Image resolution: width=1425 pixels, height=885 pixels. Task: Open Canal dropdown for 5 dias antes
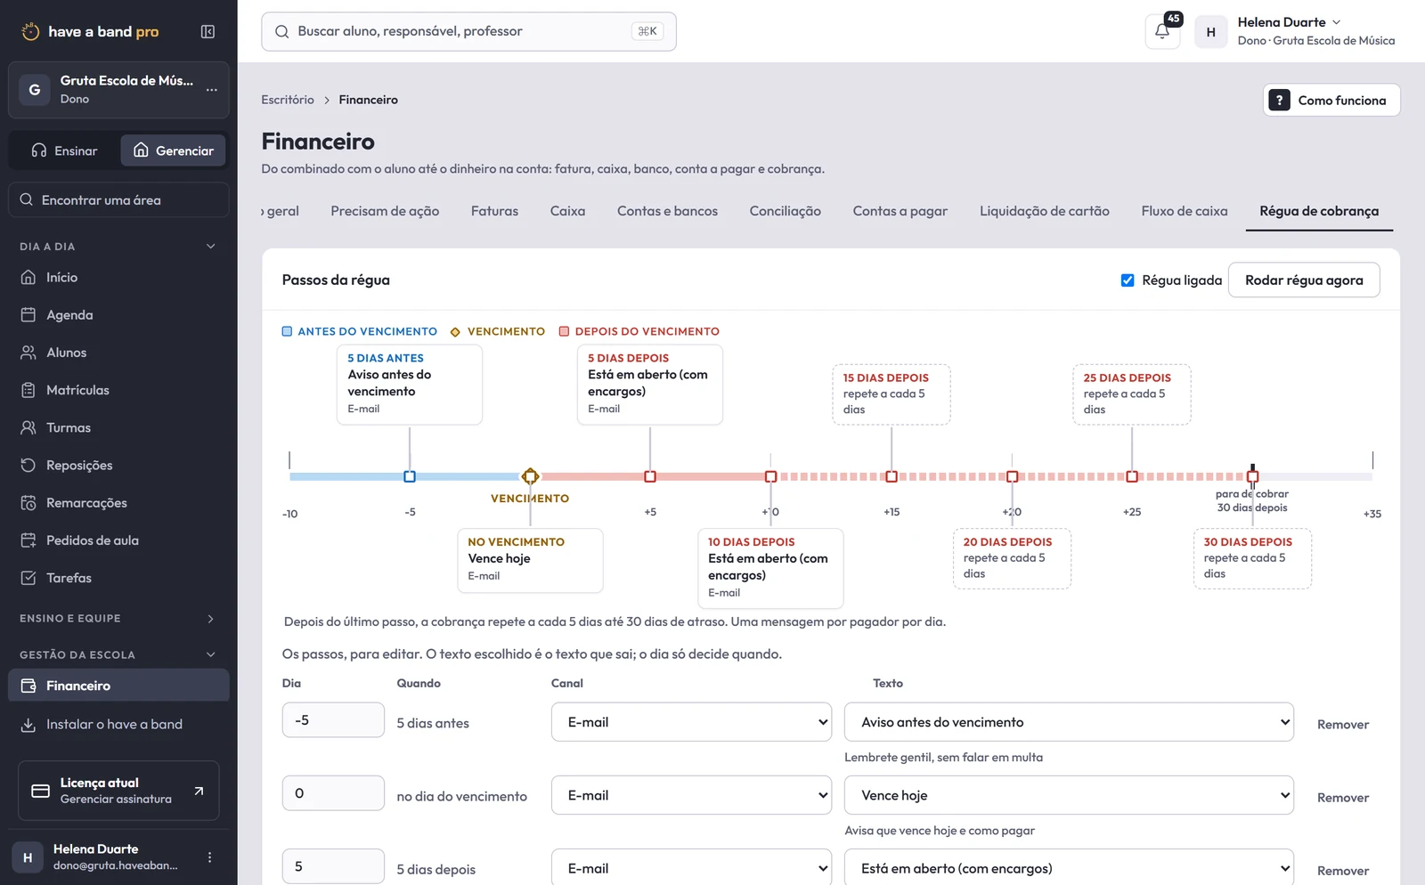point(691,722)
